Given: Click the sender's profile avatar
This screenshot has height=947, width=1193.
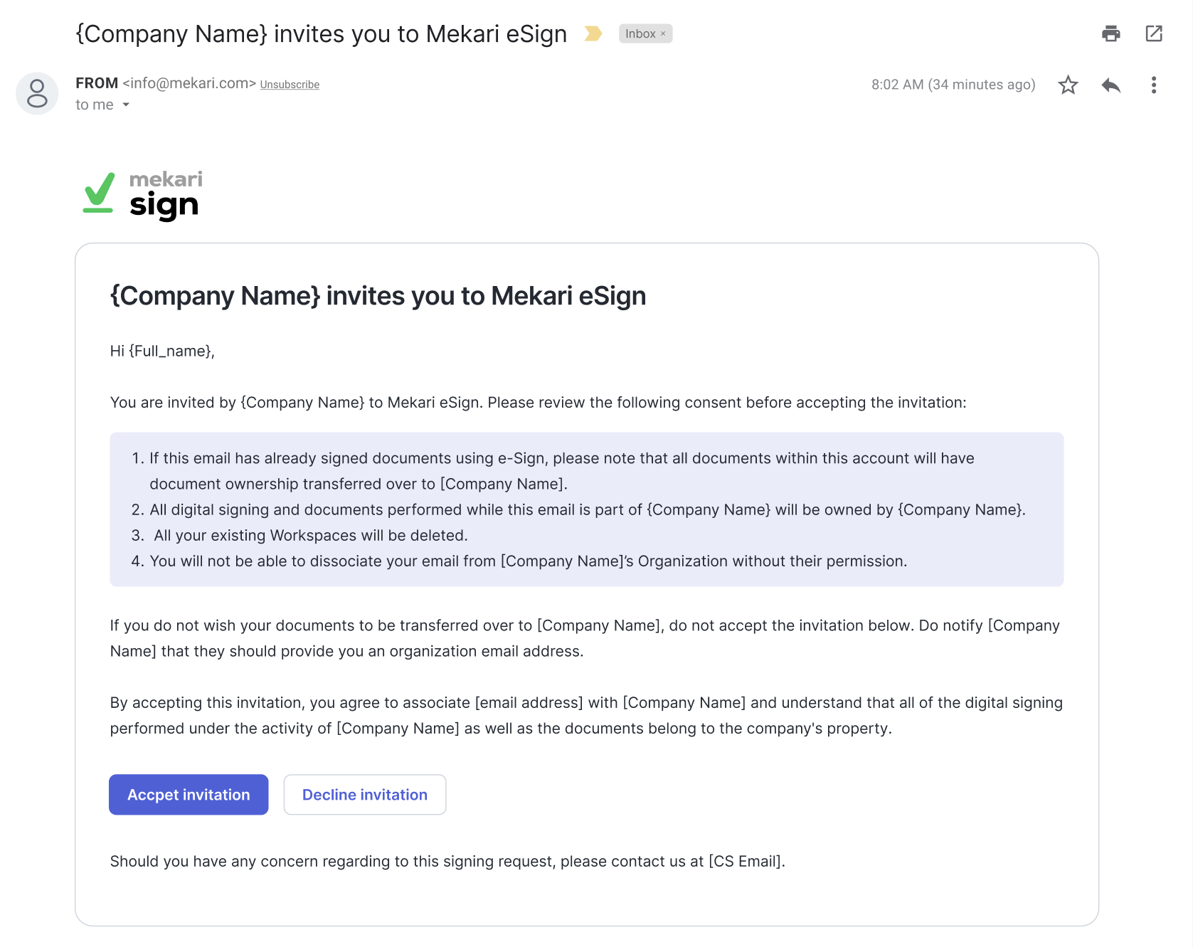Looking at the screenshot, I should (37, 93).
